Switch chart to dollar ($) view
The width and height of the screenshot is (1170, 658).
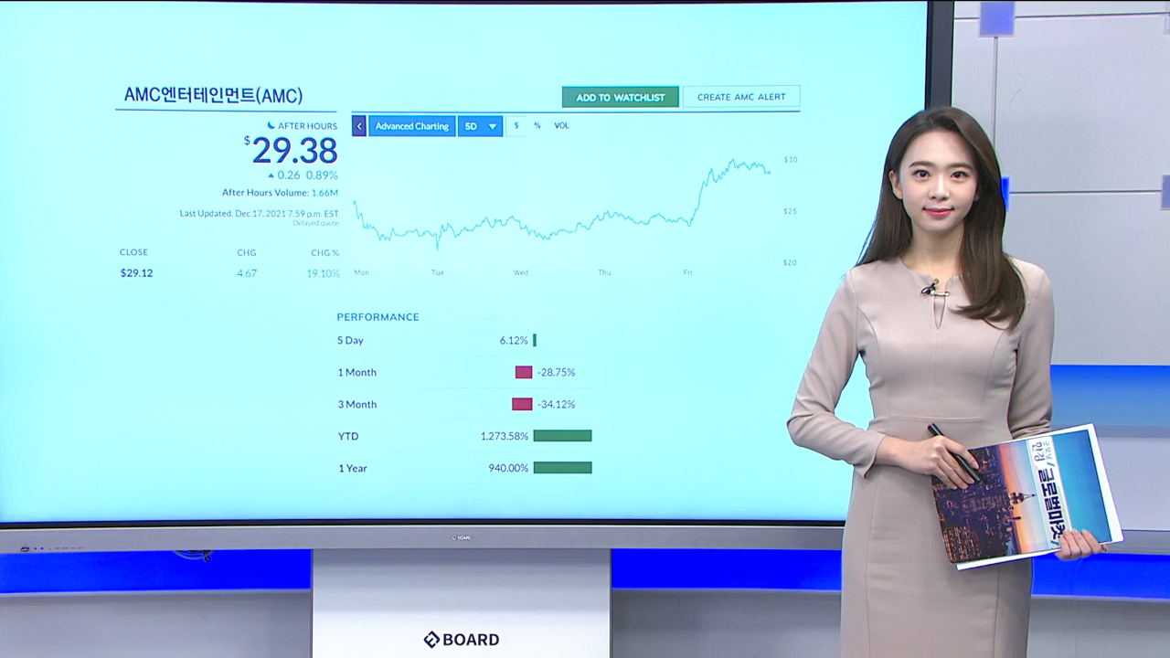pyautogui.click(x=516, y=126)
